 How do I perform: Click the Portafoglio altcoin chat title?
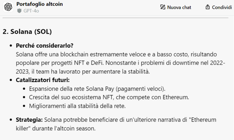pyautogui.click(x=39, y=4)
